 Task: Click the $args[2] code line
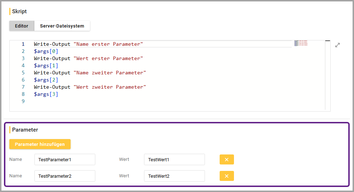pyautogui.click(x=46, y=80)
